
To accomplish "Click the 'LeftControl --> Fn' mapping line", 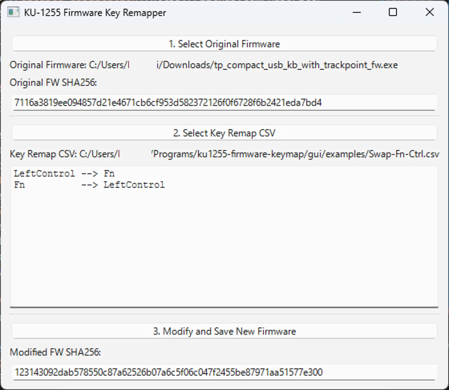I will click(x=64, y=174).
